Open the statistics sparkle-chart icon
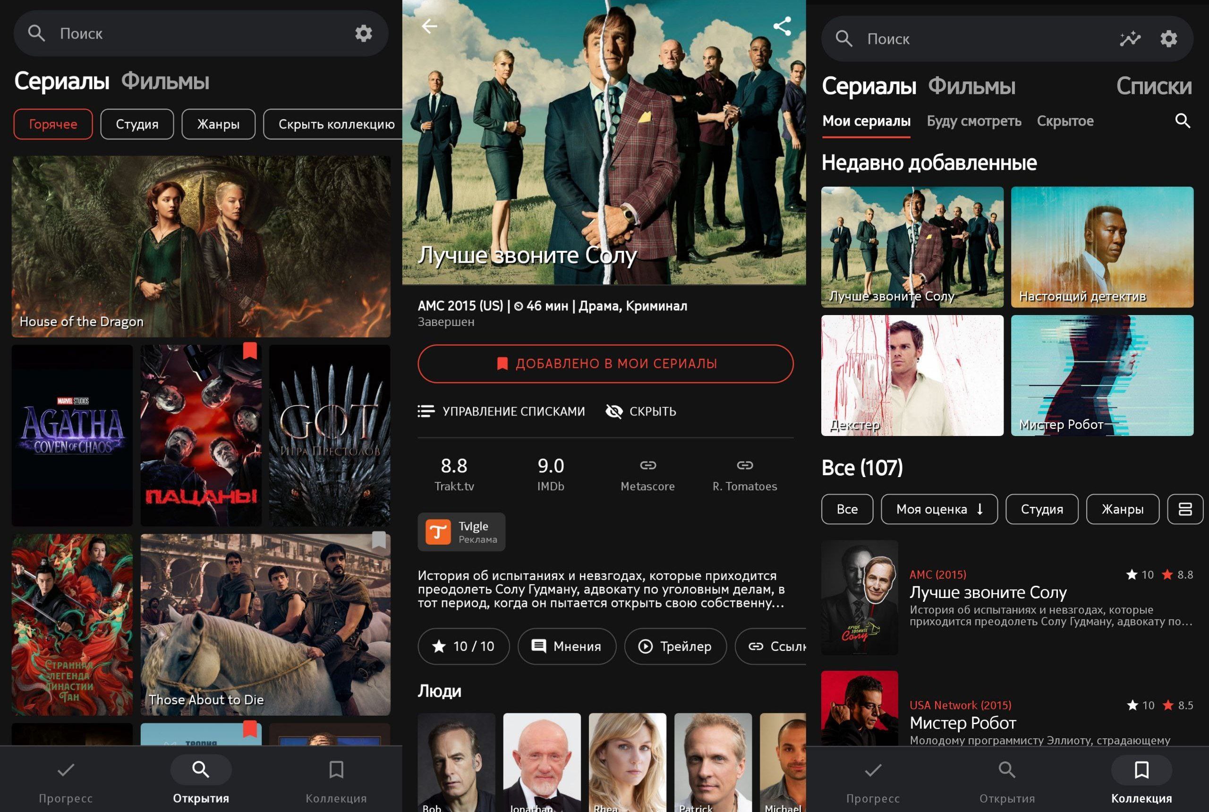1209x812 pixels. [x=1130, y=39]
